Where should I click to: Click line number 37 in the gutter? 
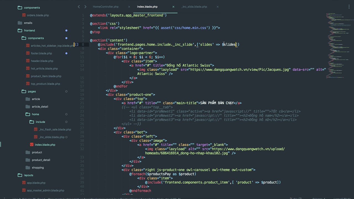[82, 174]
